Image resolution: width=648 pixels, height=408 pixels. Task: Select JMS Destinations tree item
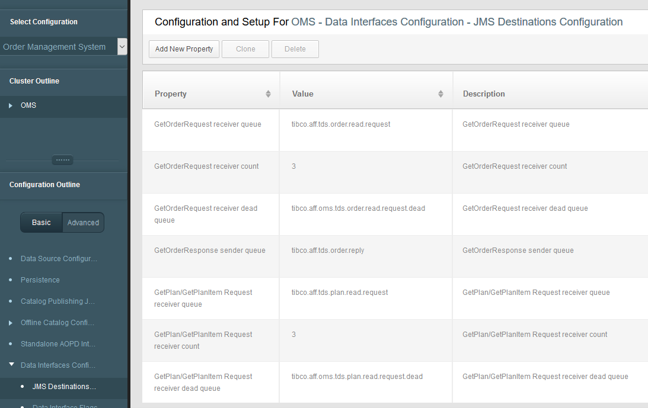click(x=64, y=387)
